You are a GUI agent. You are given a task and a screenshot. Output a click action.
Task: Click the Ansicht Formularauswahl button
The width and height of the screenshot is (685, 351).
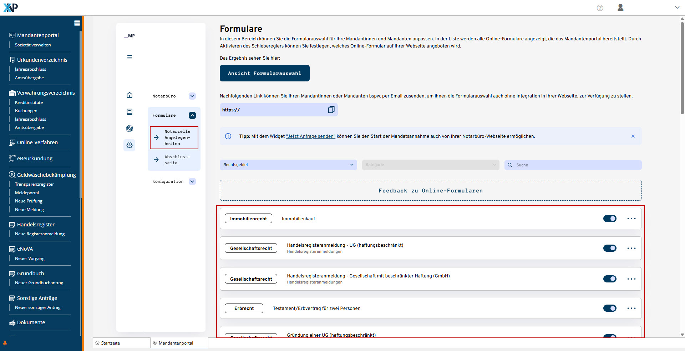(265, 73)
